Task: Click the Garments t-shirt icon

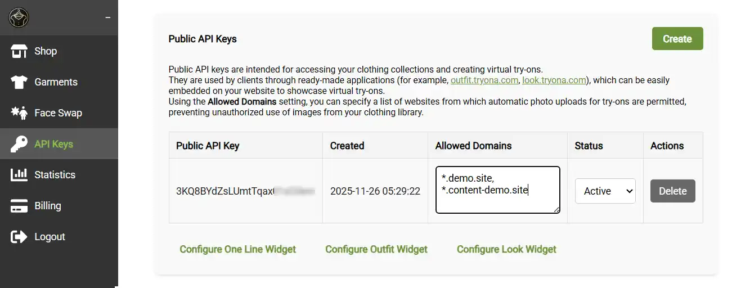Action: 19,82
